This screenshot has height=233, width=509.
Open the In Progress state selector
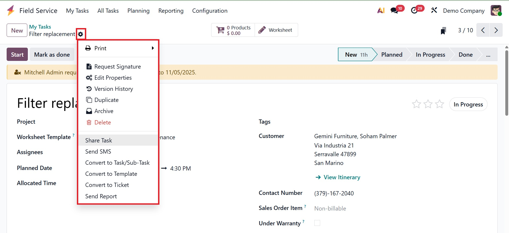click(468, 104)
